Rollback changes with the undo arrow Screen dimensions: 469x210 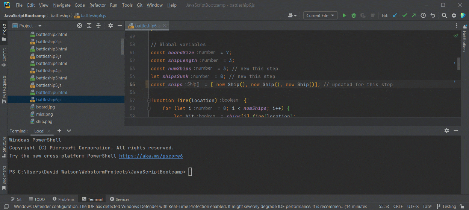click(433, 15)
